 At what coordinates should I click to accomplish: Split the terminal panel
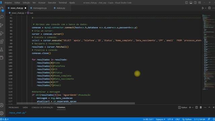(x=197, y=108)
